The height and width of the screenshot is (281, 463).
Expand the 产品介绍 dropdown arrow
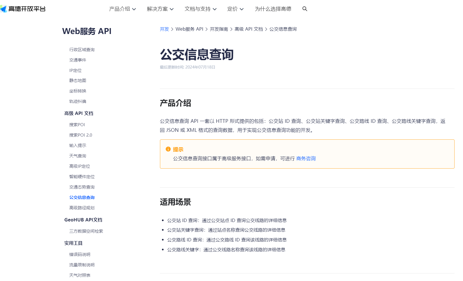pyautogui.click(x=134, y=9)
